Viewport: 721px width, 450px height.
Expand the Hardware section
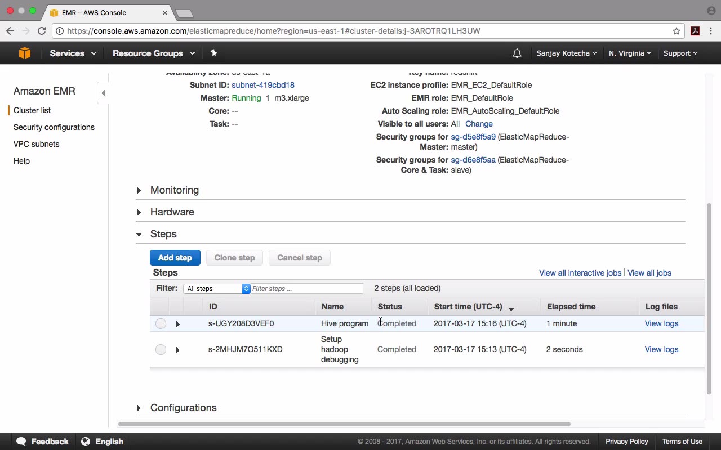pyautogui.click(x=139, y=212)
